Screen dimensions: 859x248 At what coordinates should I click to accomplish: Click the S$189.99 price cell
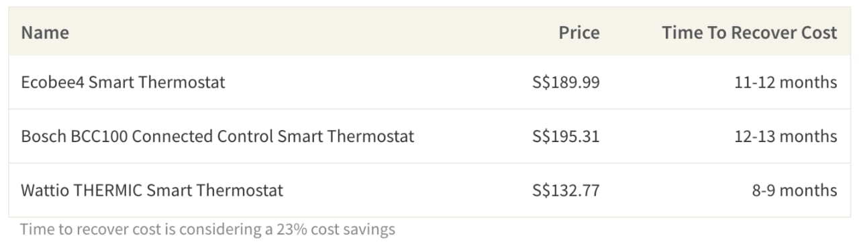[566, 82]
